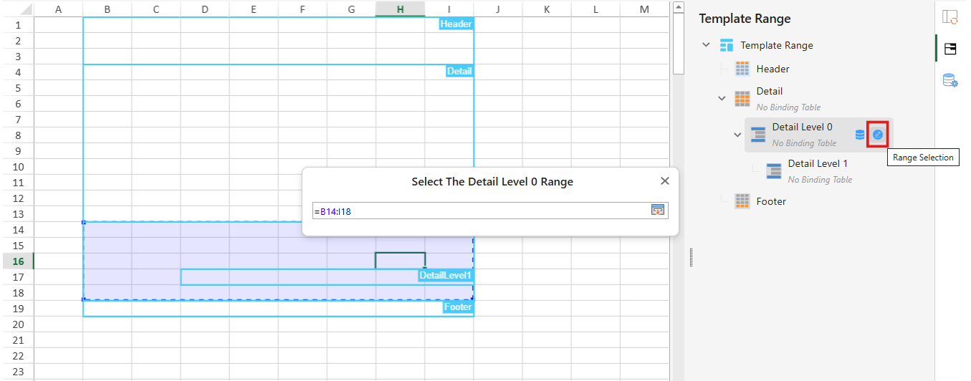The width and height of the screenshot is (971, 381).
Task: Click the Footer grid icon in tree
Action: tap(742, 201)
